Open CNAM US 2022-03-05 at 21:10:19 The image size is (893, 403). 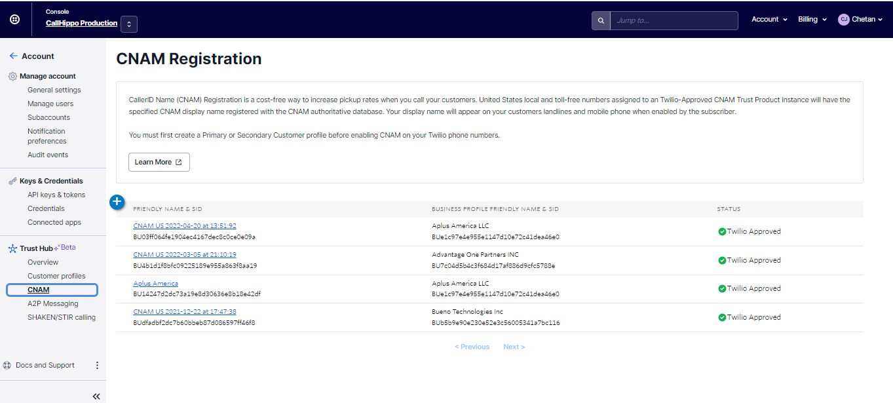(x=185, y=255)
